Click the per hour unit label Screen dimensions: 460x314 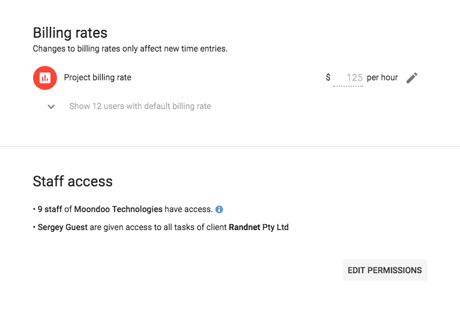383,77
